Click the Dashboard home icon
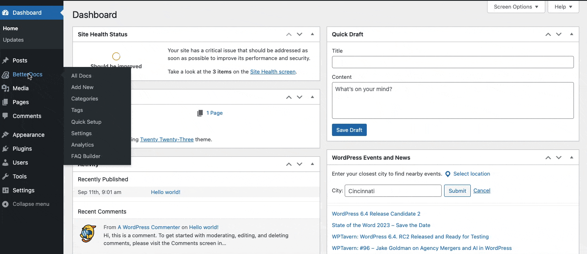 [x=5, y=12]
